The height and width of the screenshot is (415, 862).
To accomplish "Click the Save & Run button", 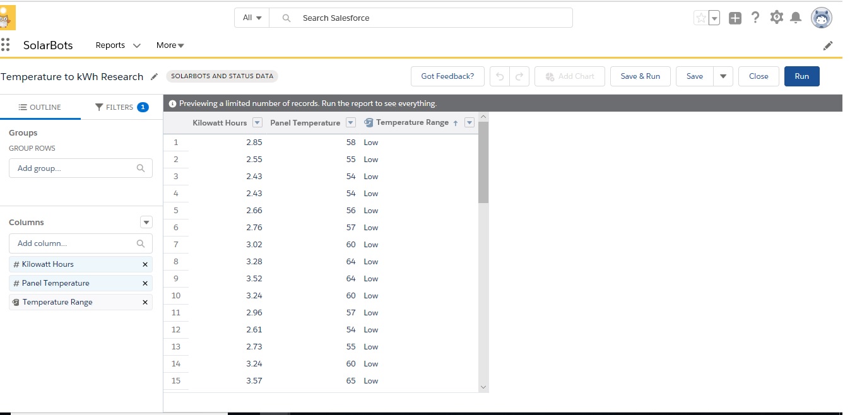I will click(640, 76).
